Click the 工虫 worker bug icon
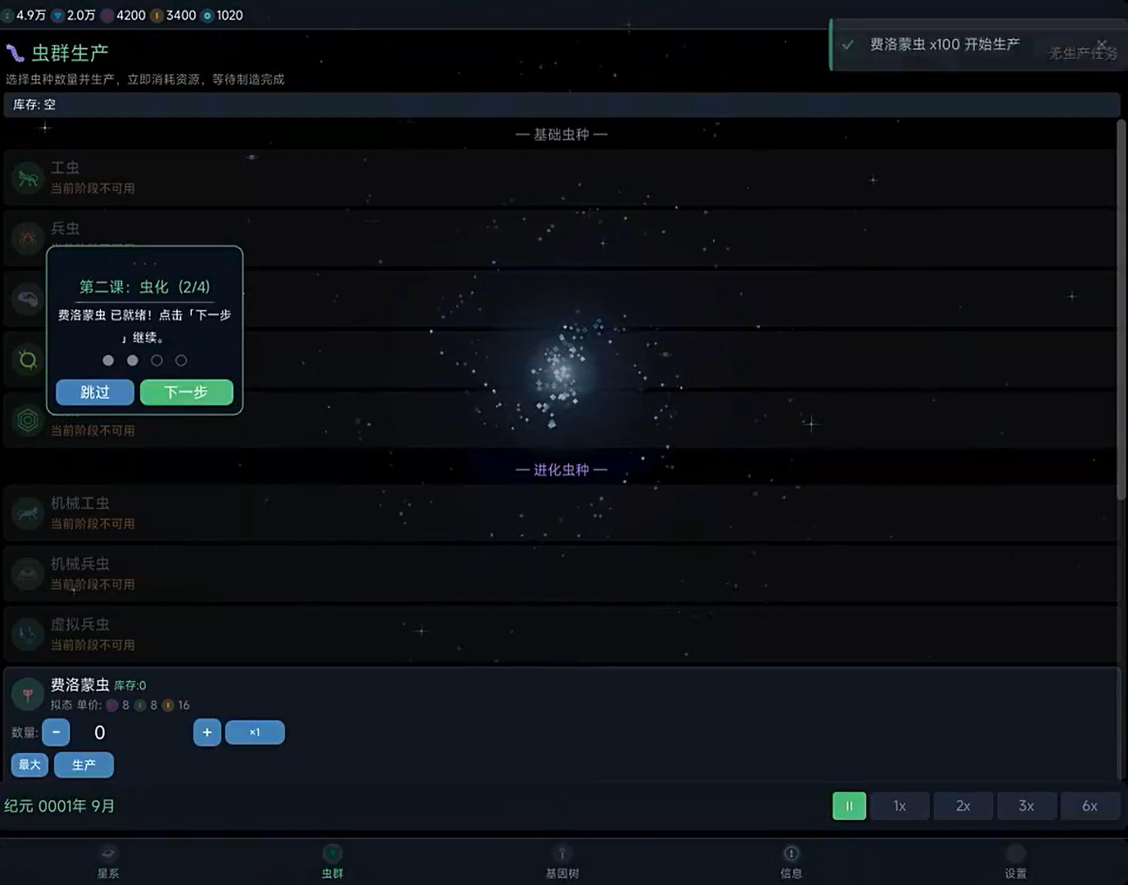Screen dimensions: 1128x885 point(27,178)
